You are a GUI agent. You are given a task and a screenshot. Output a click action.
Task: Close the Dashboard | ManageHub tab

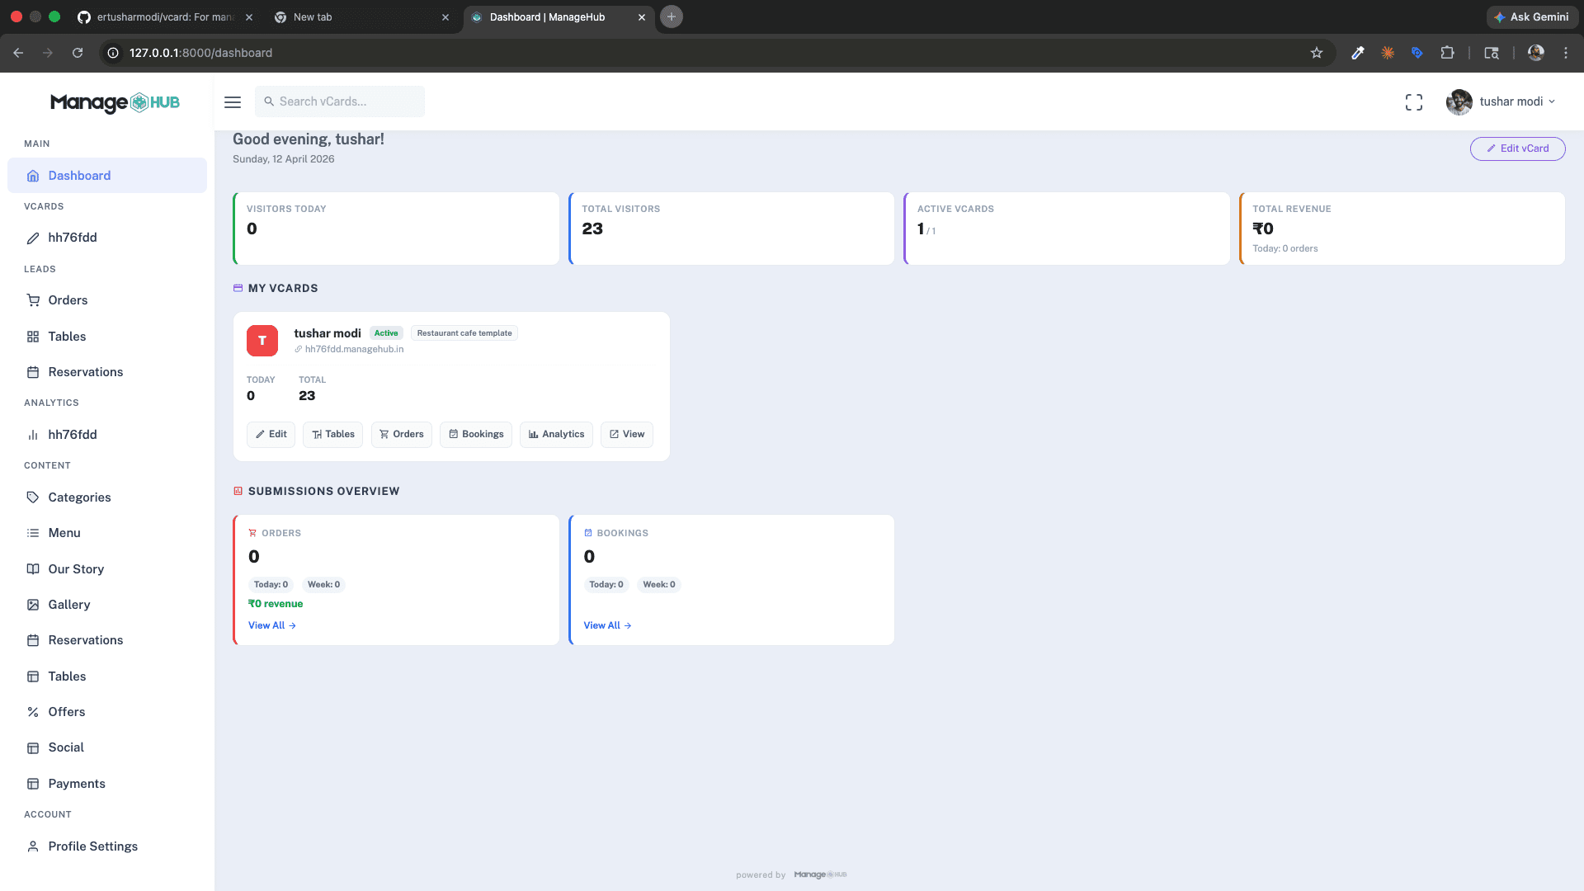coord(642,16)
